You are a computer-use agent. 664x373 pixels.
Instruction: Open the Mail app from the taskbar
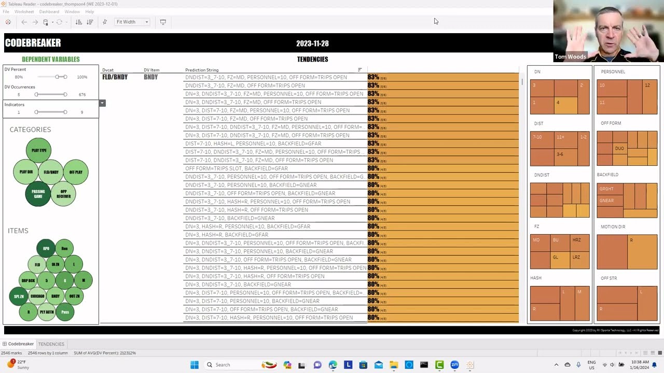(x=378, y=365)
